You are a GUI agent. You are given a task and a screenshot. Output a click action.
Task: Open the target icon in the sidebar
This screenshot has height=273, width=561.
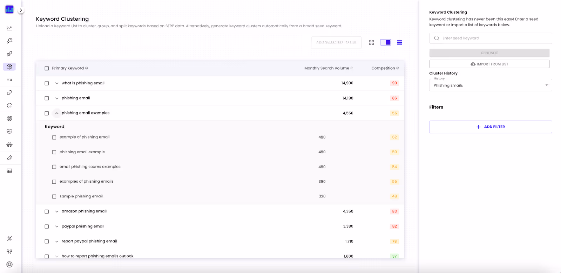(x=9, y=118)
